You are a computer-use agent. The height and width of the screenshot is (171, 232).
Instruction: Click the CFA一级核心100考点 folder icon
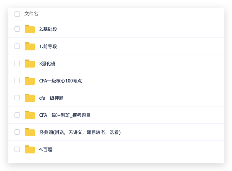coord(30,81)
